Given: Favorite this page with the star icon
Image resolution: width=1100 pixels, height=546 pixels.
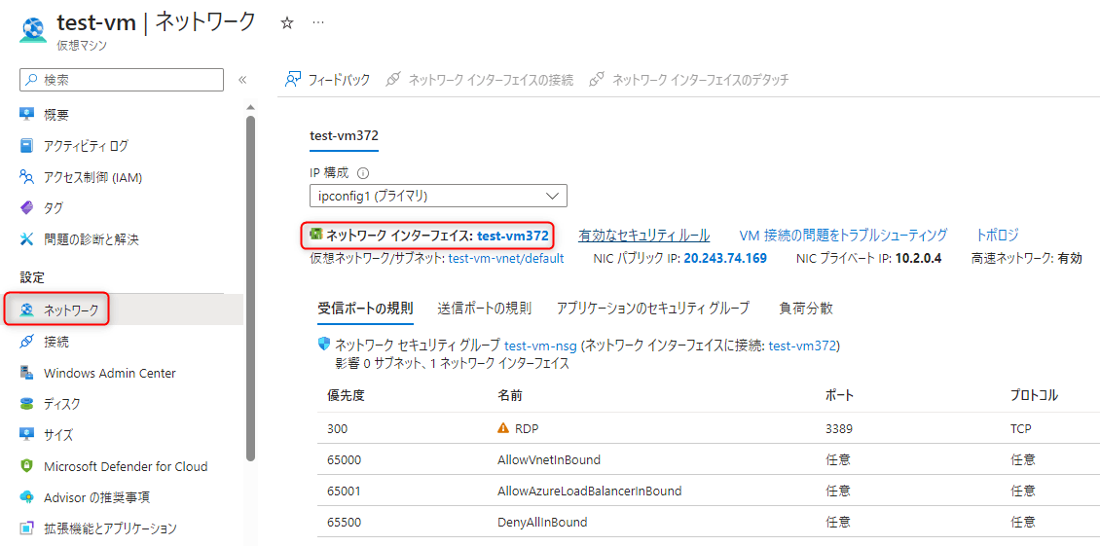Looking at the screenshot, I should (286, 23).
